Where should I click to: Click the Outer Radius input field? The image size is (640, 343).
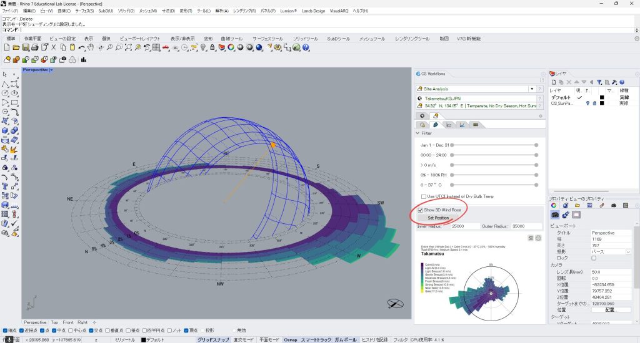pos(527,226)
